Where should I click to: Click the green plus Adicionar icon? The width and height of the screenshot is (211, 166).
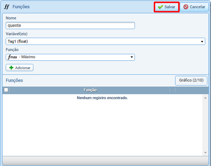(11, 68)
